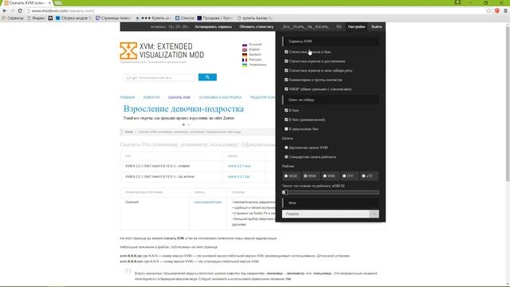
Task: Go to the СКАЧАТЬ XVM nav tab
Action: coord(178,97)
